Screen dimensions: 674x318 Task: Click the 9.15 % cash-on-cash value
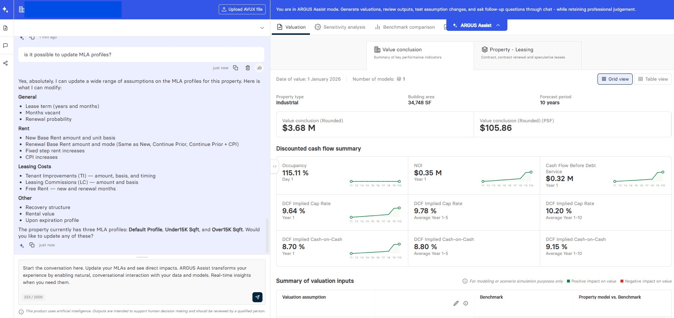tap(557, 247)
